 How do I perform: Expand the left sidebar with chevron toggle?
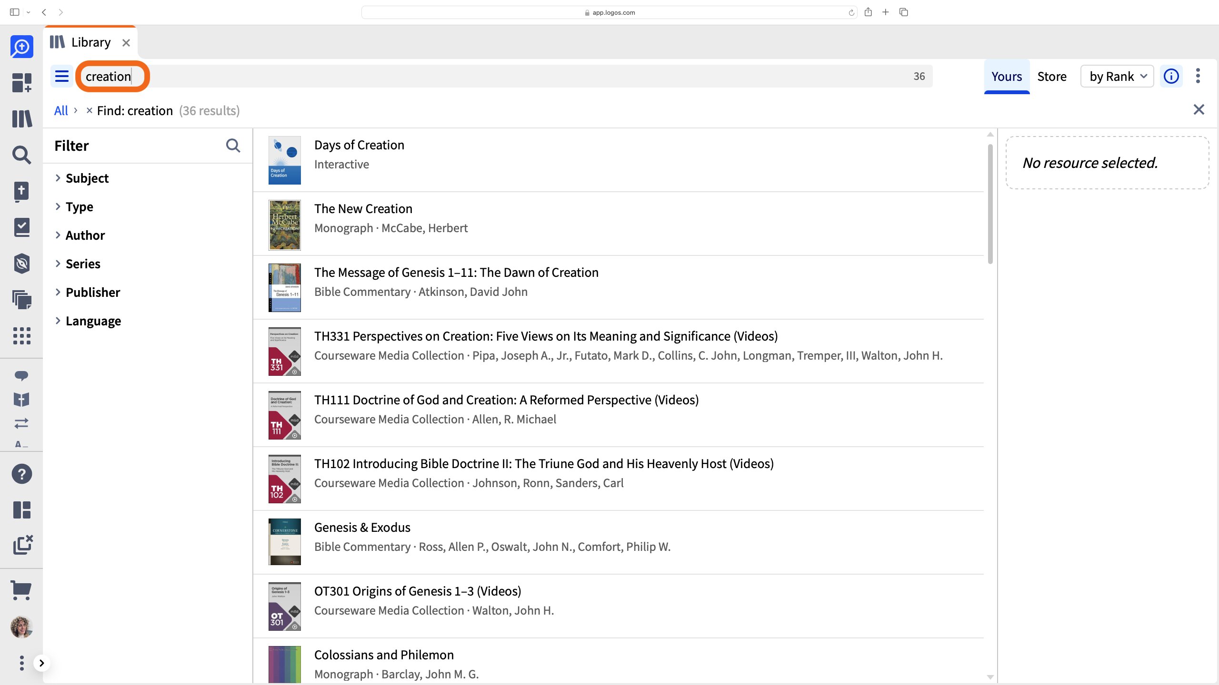tap(42, 663)
